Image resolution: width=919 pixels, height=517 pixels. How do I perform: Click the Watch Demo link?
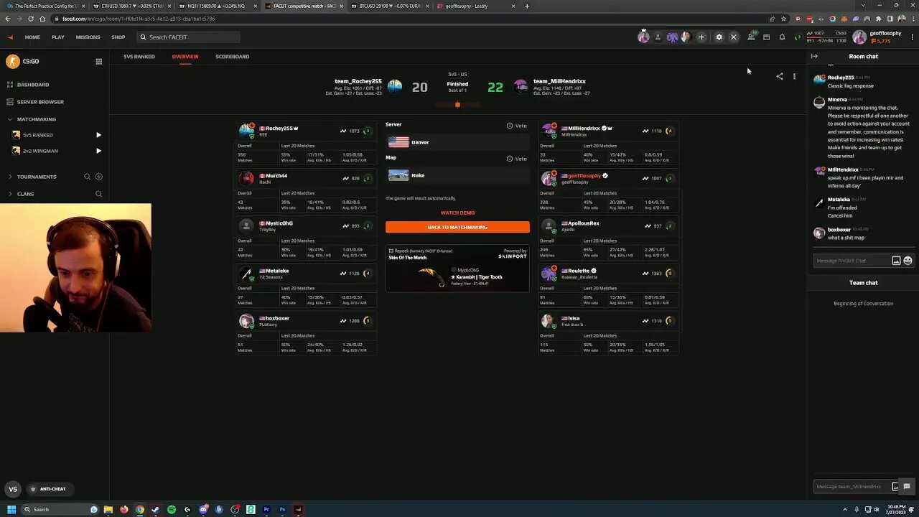click(457, 213)
